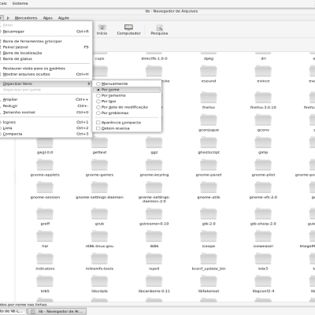Click the gstreamer-0.10 folder label
This screenshot has width=315, height=315.
click(x=154, y=224)
